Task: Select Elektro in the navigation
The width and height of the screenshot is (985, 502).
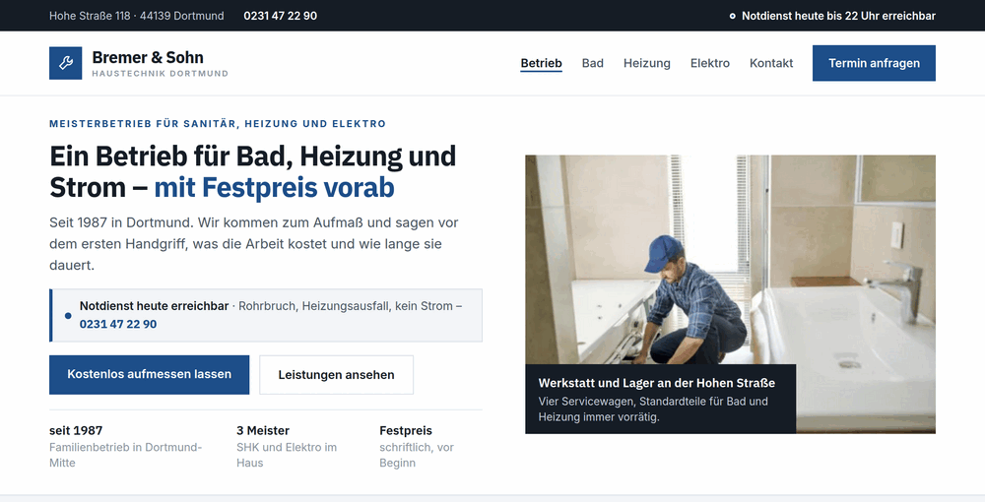Action: click(x=710, y=63)
